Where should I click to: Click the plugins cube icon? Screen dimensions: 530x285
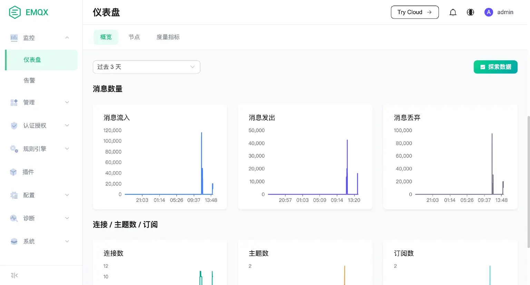click(13, 172)
